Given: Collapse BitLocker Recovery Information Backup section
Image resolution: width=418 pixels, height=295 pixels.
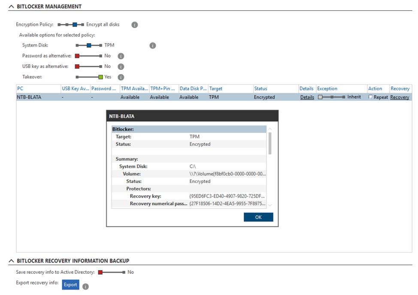Looking at the screenshot, I should (x=11, y=261).
